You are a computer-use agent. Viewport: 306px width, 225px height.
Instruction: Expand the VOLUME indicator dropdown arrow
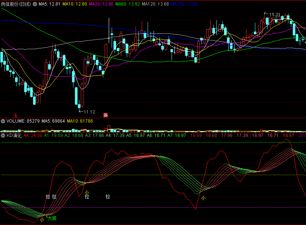tap(3, 121)
